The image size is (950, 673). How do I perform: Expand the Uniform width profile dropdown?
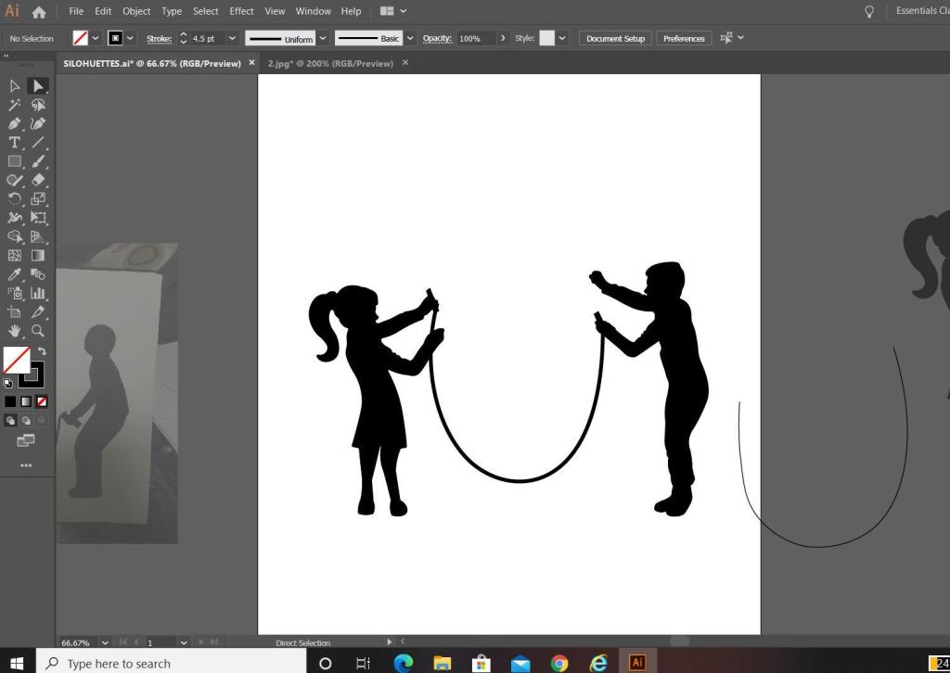click(x=323, y=38)
